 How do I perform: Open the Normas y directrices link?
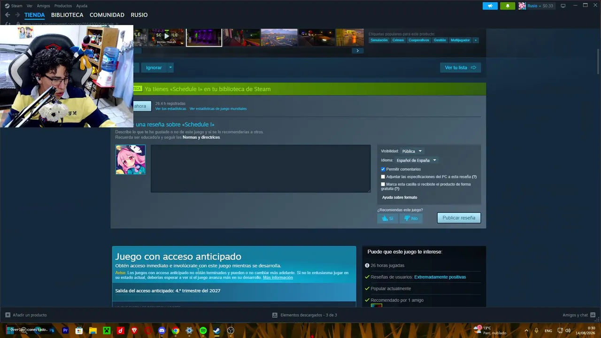point(201,138)
